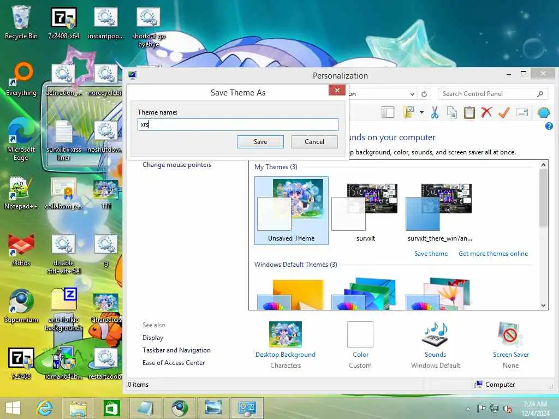Image resolution: width=559 pixels, height=419 pixels.
Task: Open Change mouse pointers link
Action: (x=177, y=165)
